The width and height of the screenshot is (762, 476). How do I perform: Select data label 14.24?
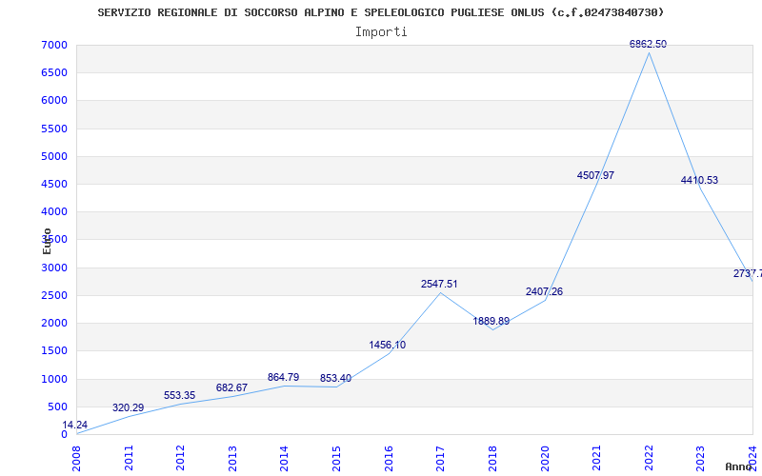click(75, 425)
